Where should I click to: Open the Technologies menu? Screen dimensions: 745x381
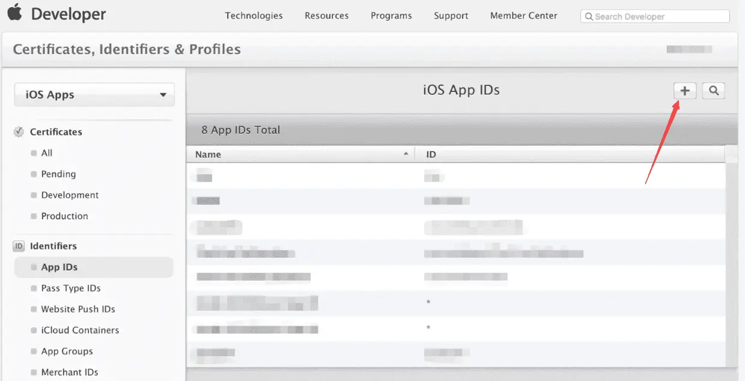tap(254, 16)
